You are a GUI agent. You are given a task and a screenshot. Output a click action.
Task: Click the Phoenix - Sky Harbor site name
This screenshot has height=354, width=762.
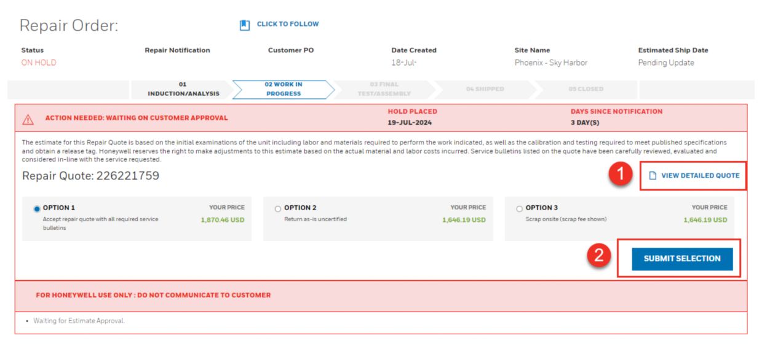pyautogui.click(x=551, y=63)
